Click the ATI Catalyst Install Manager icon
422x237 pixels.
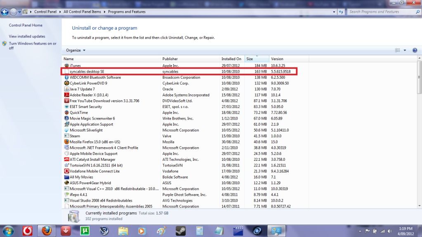click(66, 159)
